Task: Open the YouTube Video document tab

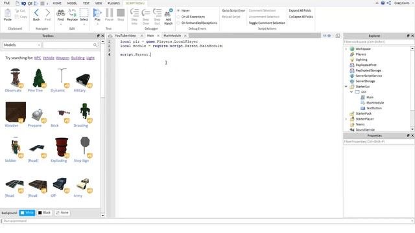Action: pyautogui.click(x=125, y=36)
